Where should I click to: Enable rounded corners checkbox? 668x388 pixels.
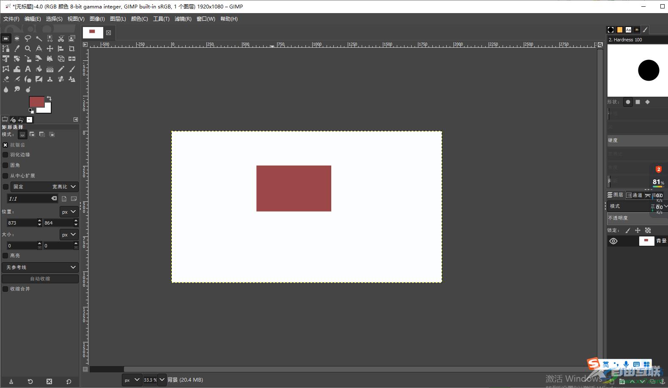point(5,165)
